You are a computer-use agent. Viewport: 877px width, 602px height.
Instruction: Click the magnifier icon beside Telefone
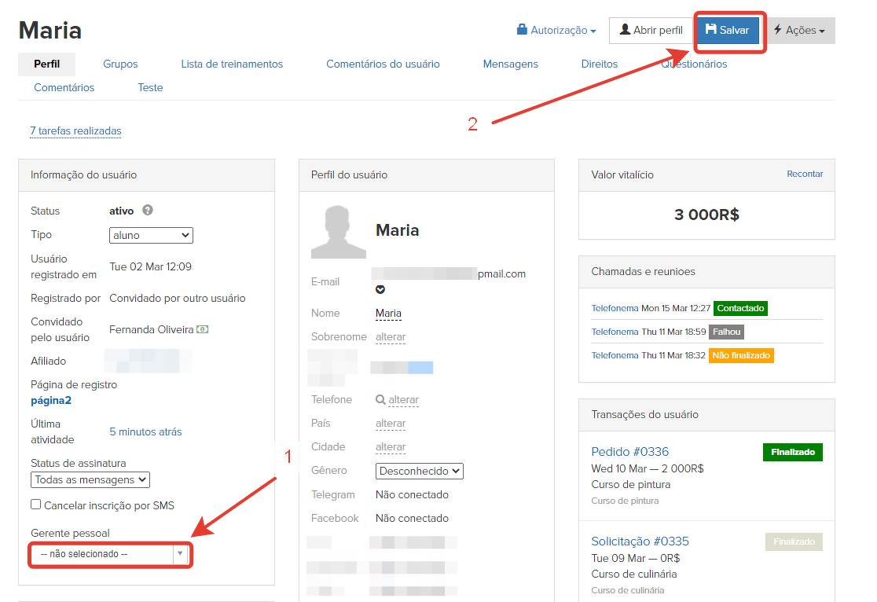(380, 400)
